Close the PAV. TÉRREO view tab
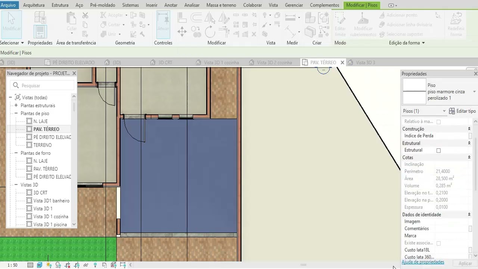 coord(342,62)
